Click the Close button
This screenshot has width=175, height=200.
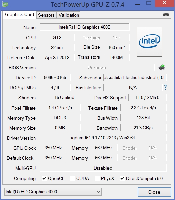154,192
